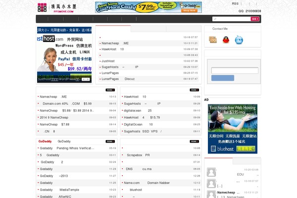Click the commenter avatar beside EDU comment

[x=211, y=172]
